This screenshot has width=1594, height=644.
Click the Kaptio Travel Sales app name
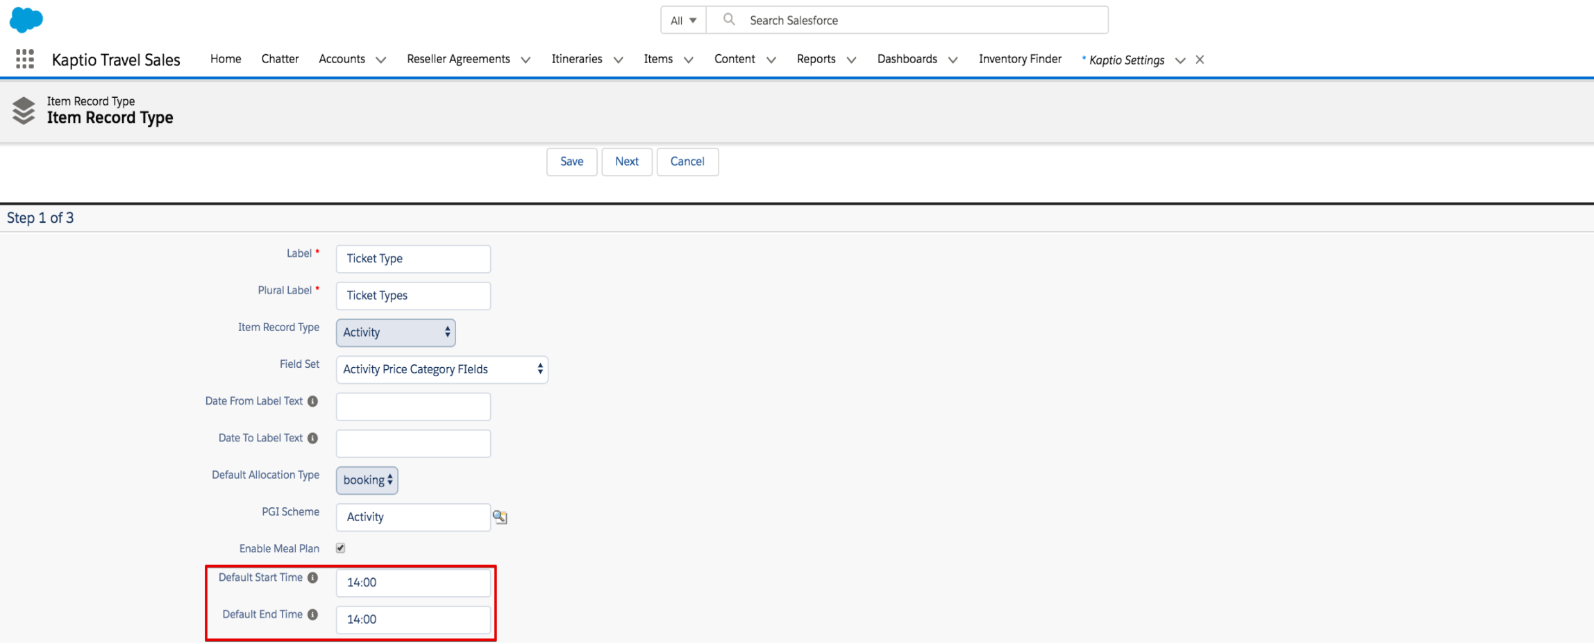coord(116,60)
